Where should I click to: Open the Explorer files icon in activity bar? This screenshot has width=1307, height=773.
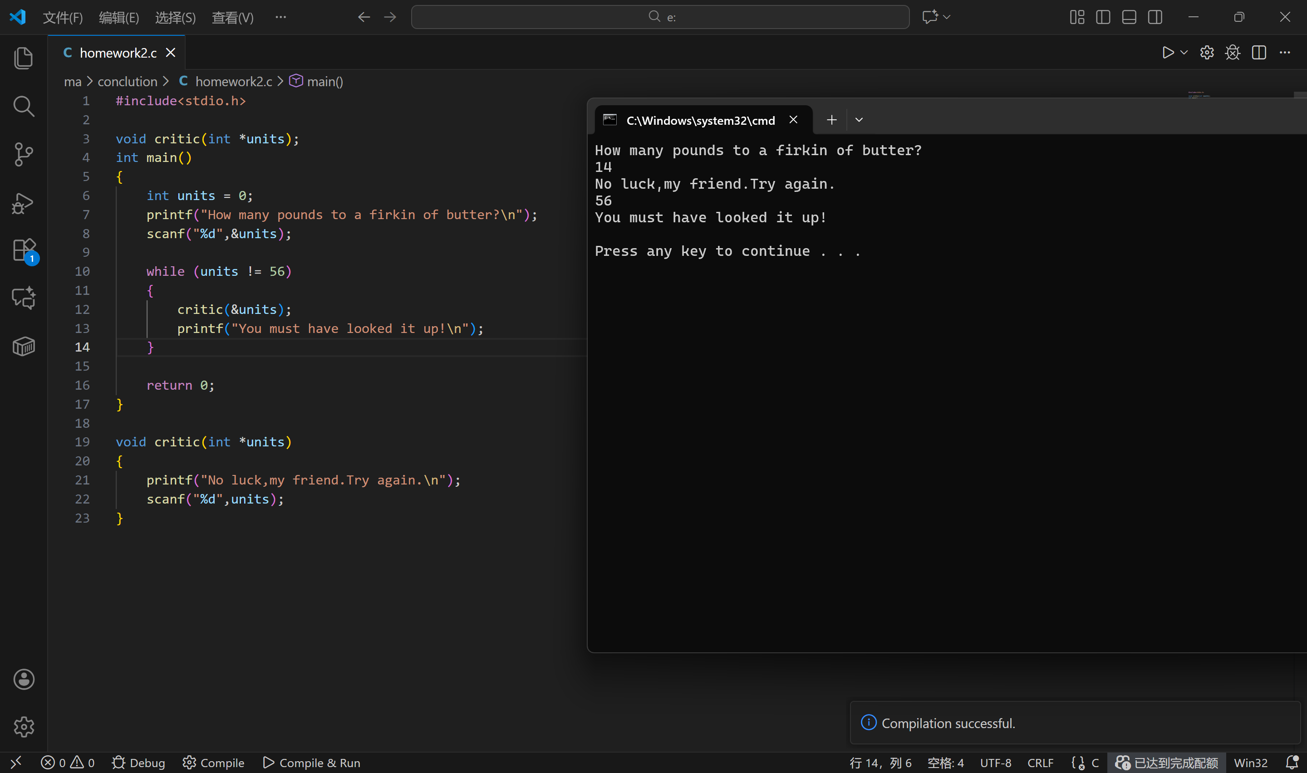click(x=24, y=58)
